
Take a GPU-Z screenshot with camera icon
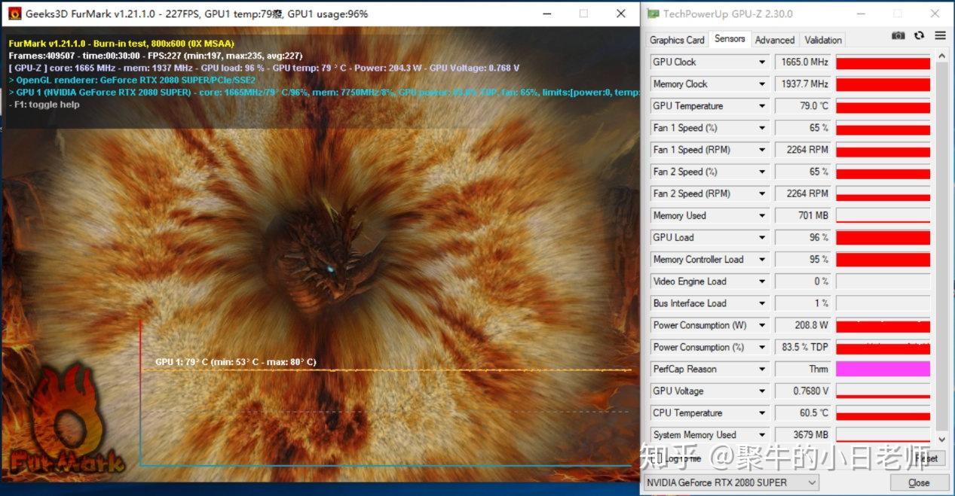[x=898, y=35]
